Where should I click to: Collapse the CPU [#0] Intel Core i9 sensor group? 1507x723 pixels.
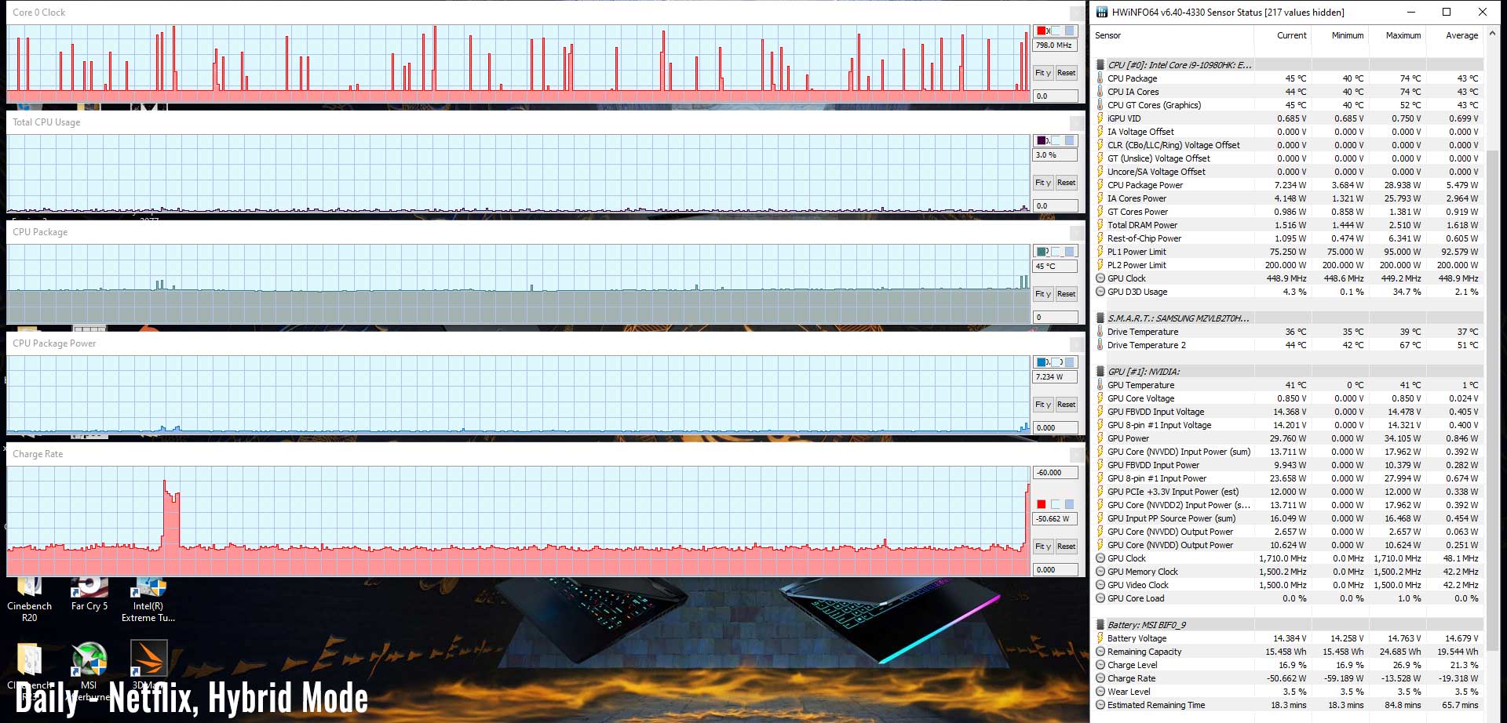pos(1100,65)
